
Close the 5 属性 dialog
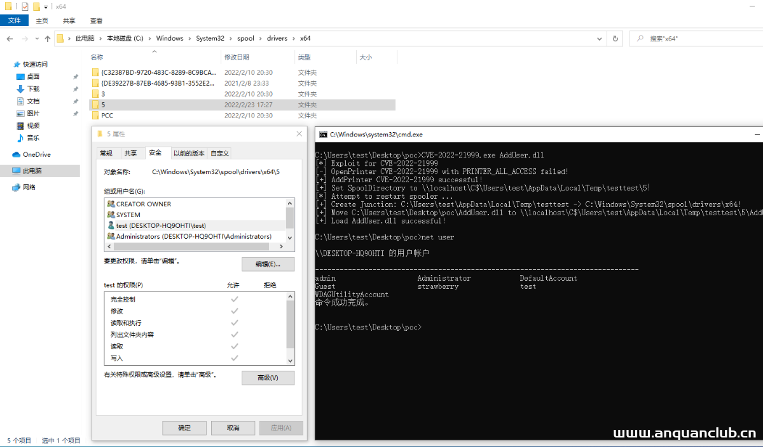coord(299,134)
